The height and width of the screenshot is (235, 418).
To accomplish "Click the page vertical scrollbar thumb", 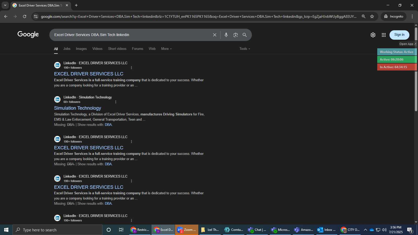I will tap(416, 69).
